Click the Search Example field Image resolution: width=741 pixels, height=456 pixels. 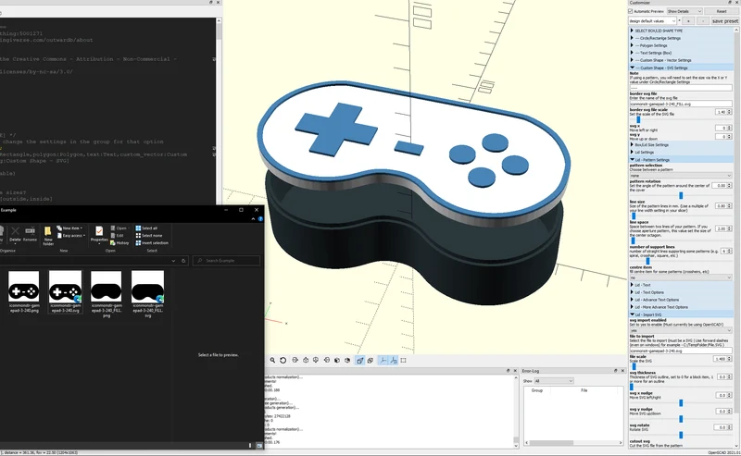226,261
